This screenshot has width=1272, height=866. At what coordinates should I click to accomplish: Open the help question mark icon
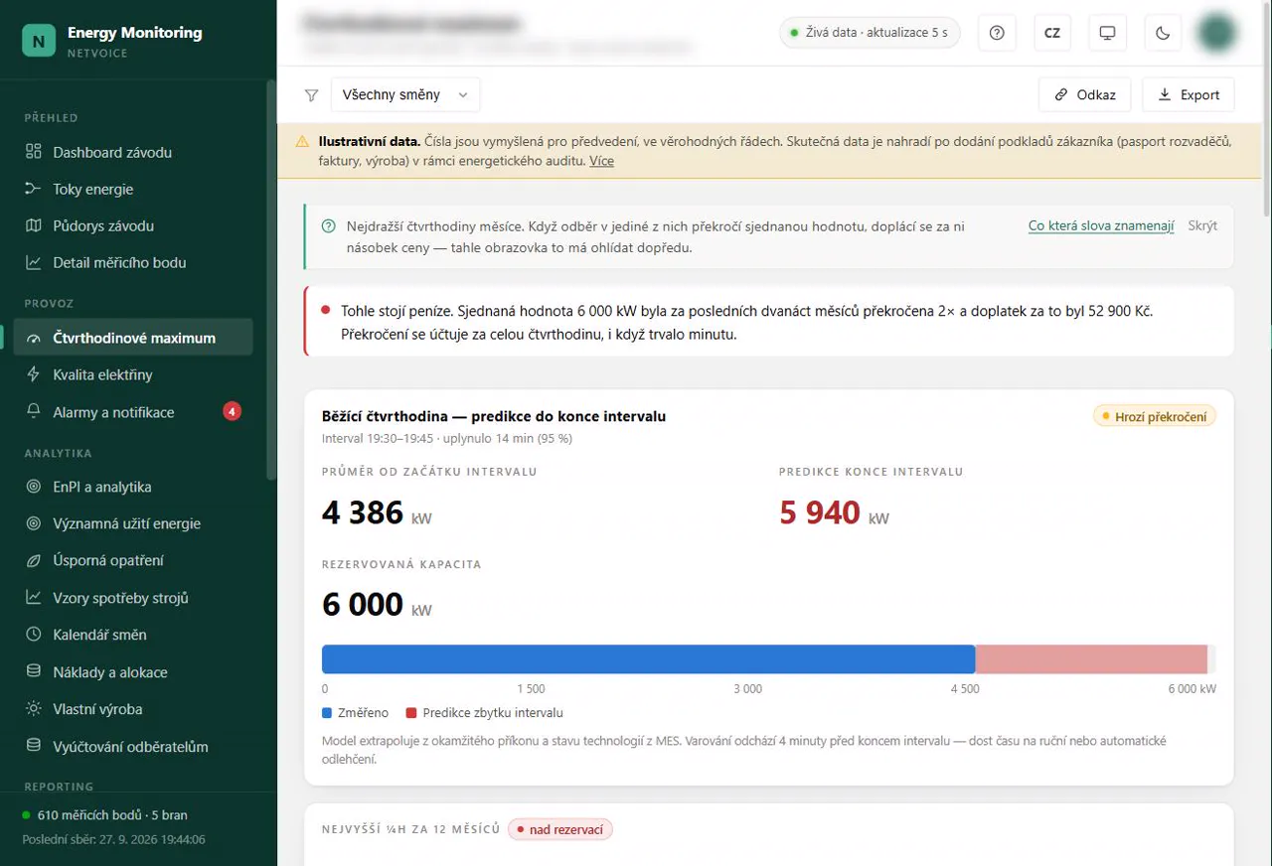click(997, 33)
